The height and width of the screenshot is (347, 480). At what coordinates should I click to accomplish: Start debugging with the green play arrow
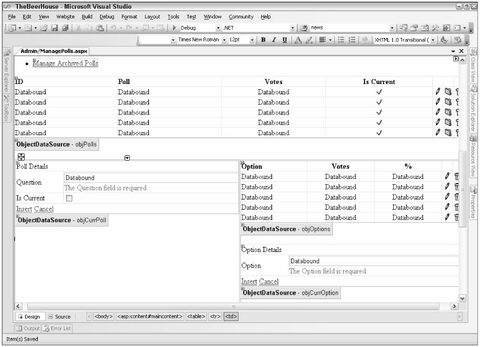[175, 27]
